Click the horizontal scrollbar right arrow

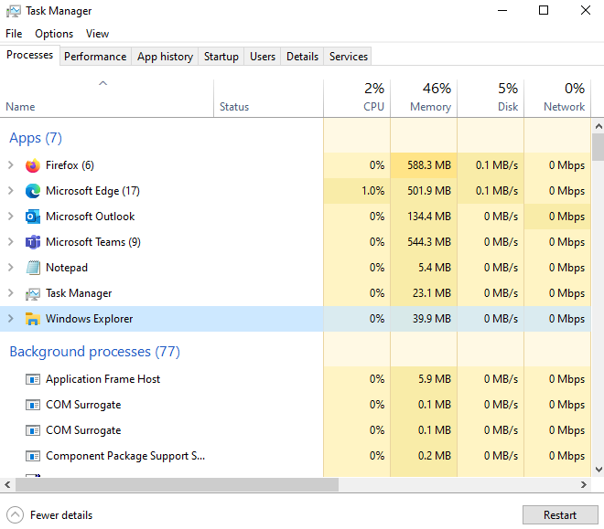click(x=584, y=485)
